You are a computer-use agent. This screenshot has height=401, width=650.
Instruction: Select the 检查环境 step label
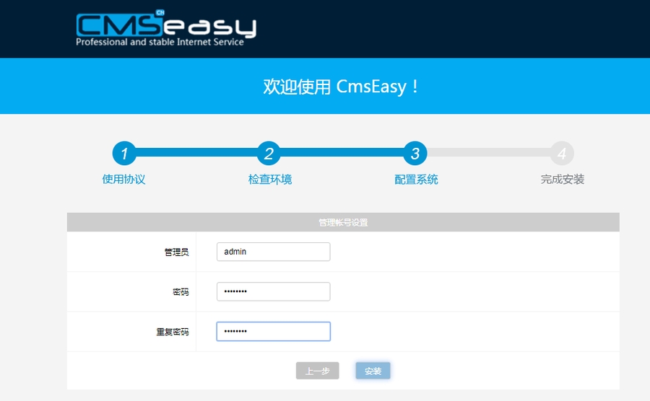coord(270,180)
